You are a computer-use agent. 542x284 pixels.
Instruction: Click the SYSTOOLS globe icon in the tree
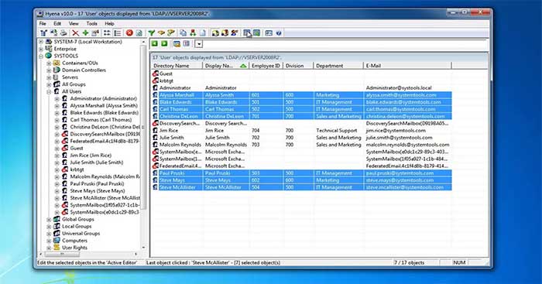[x=48, y=56]
